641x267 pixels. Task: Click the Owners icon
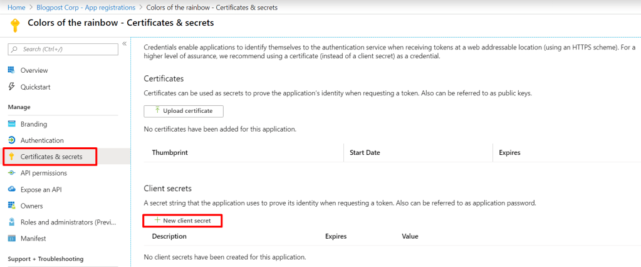pyautogui.click(x=11, y=206)
